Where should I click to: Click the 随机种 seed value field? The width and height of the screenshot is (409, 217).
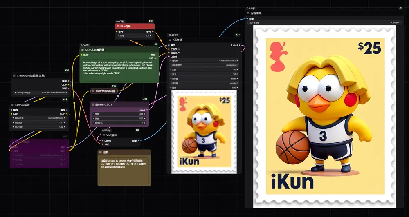tap(205, 60)
